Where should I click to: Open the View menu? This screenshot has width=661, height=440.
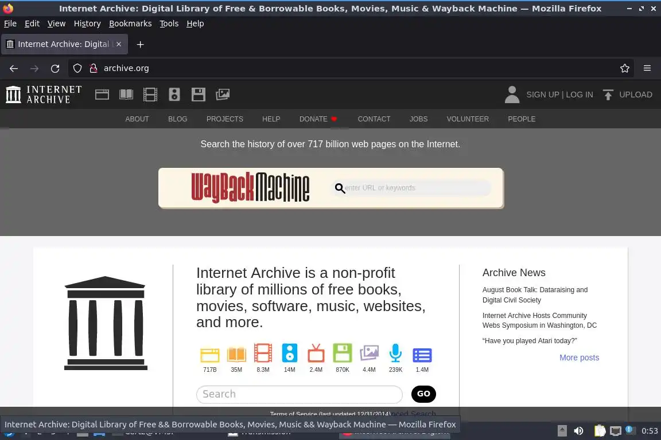(x=56, y=23)
